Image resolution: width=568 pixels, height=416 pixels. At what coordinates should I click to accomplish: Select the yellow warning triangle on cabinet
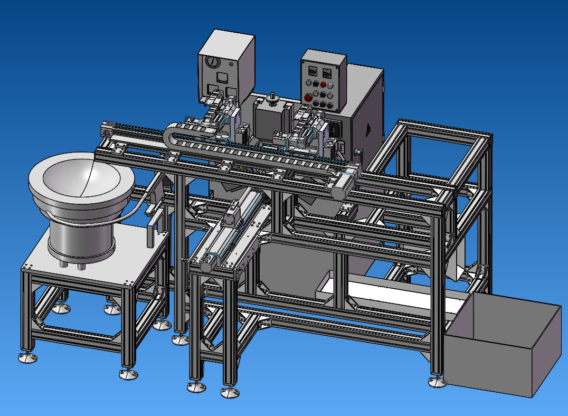[x=368, y=129]
